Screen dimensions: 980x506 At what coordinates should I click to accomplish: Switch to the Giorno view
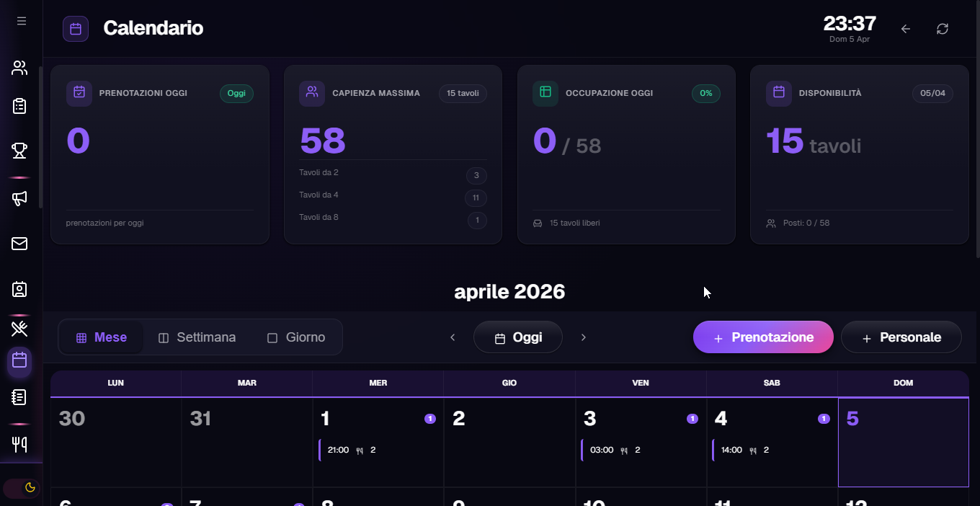coord(296,337)
